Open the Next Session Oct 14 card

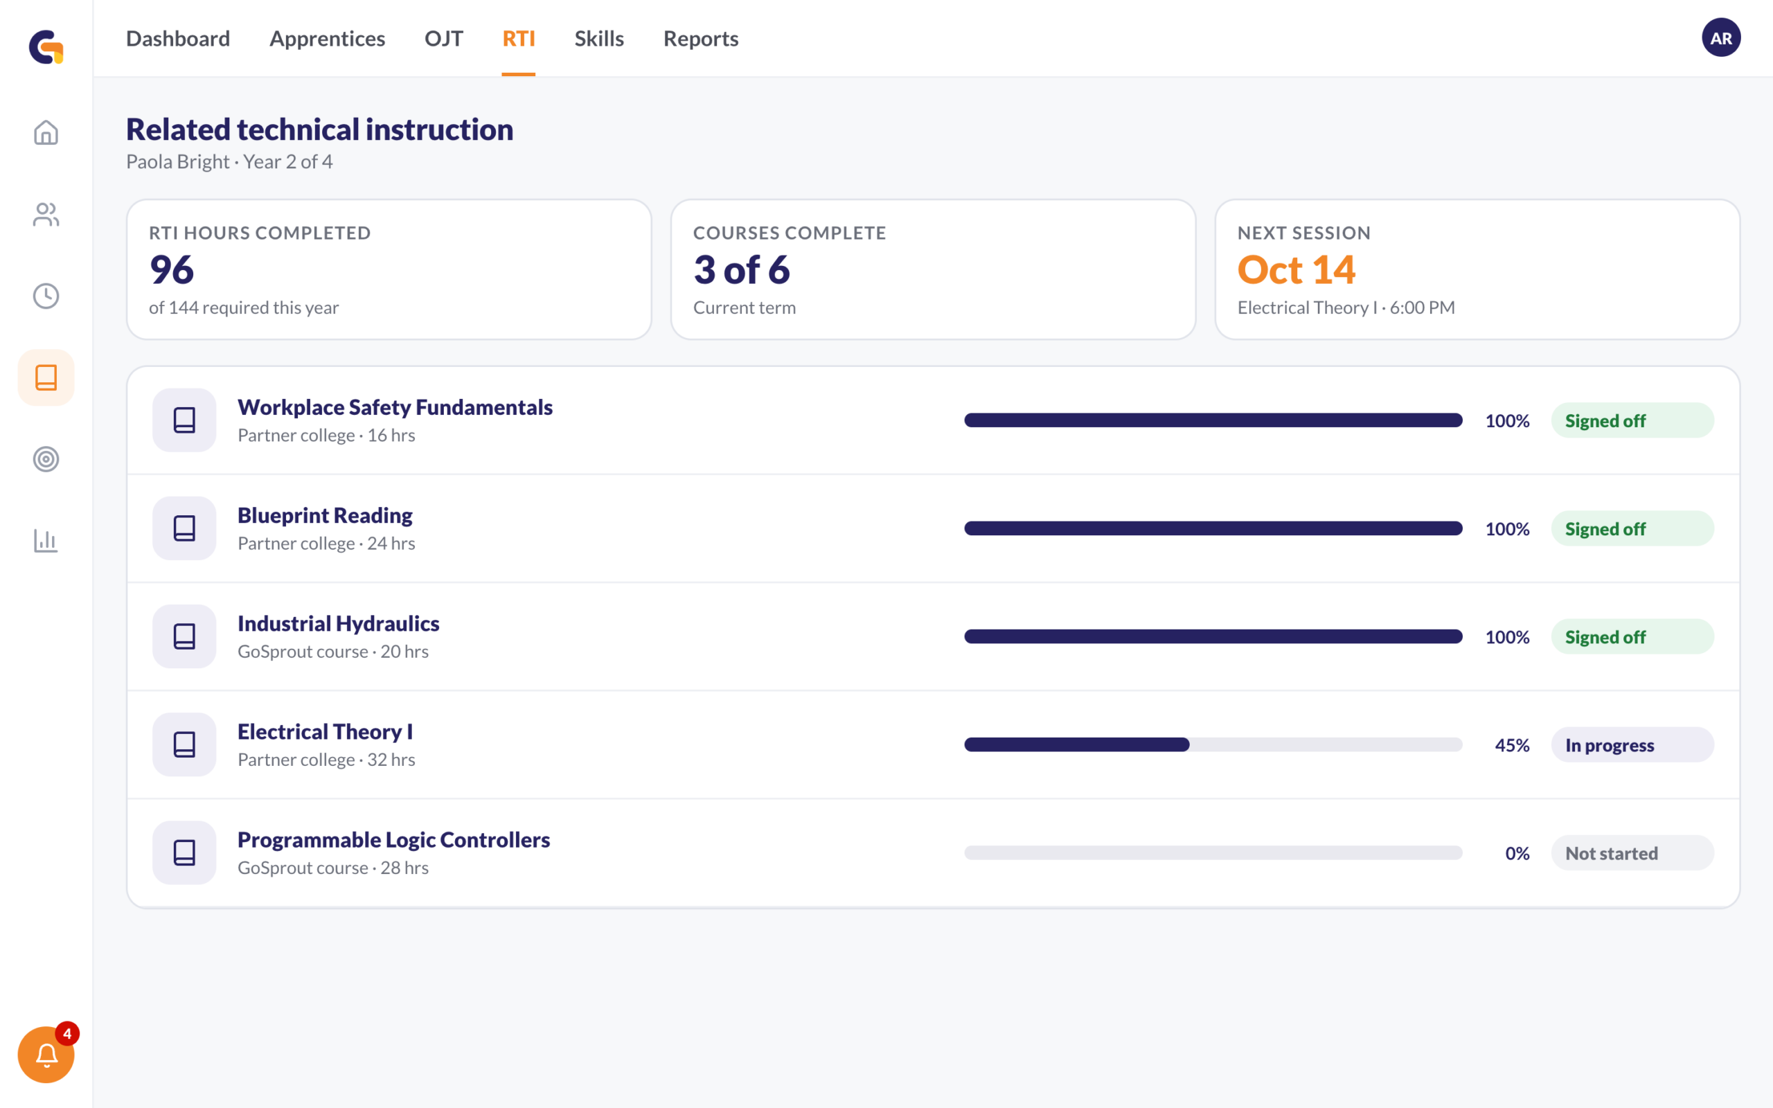[1477, 269]
